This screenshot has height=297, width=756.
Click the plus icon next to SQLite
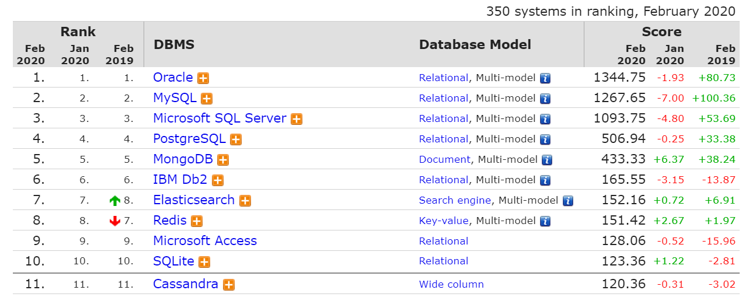click(204, 262)
